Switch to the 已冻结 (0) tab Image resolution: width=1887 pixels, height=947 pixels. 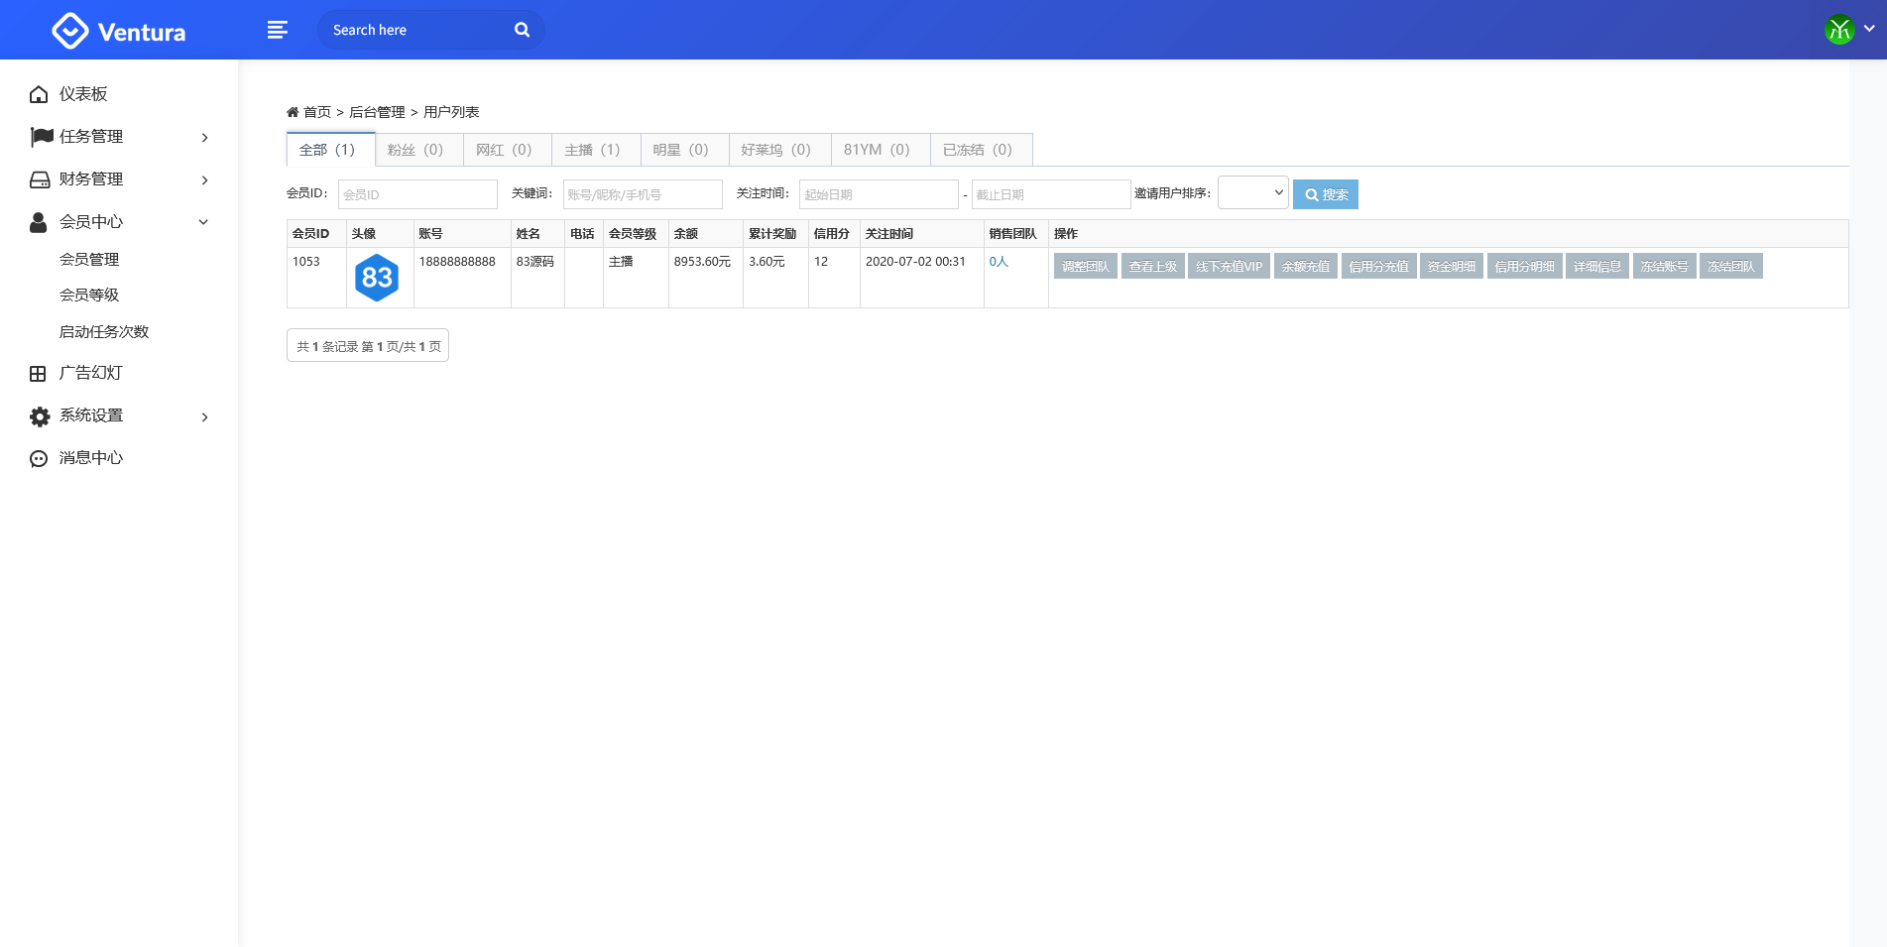(x=977, y=150)
